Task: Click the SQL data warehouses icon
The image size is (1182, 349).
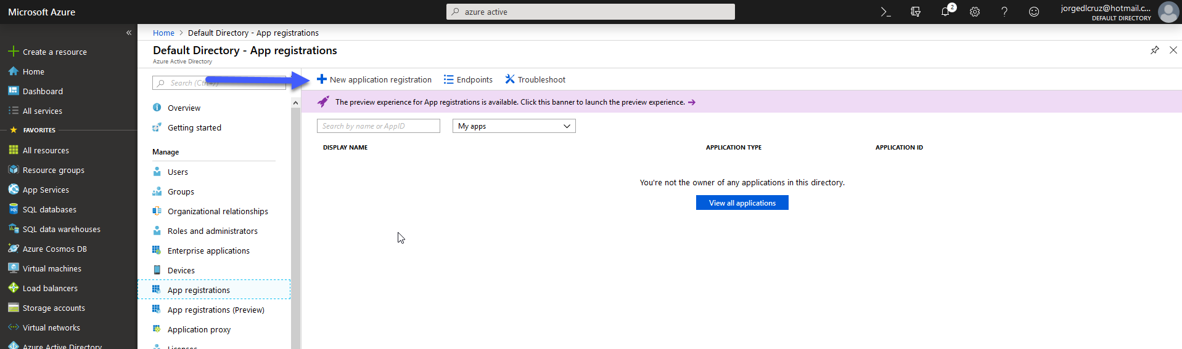Action: (x=14, y=229)
